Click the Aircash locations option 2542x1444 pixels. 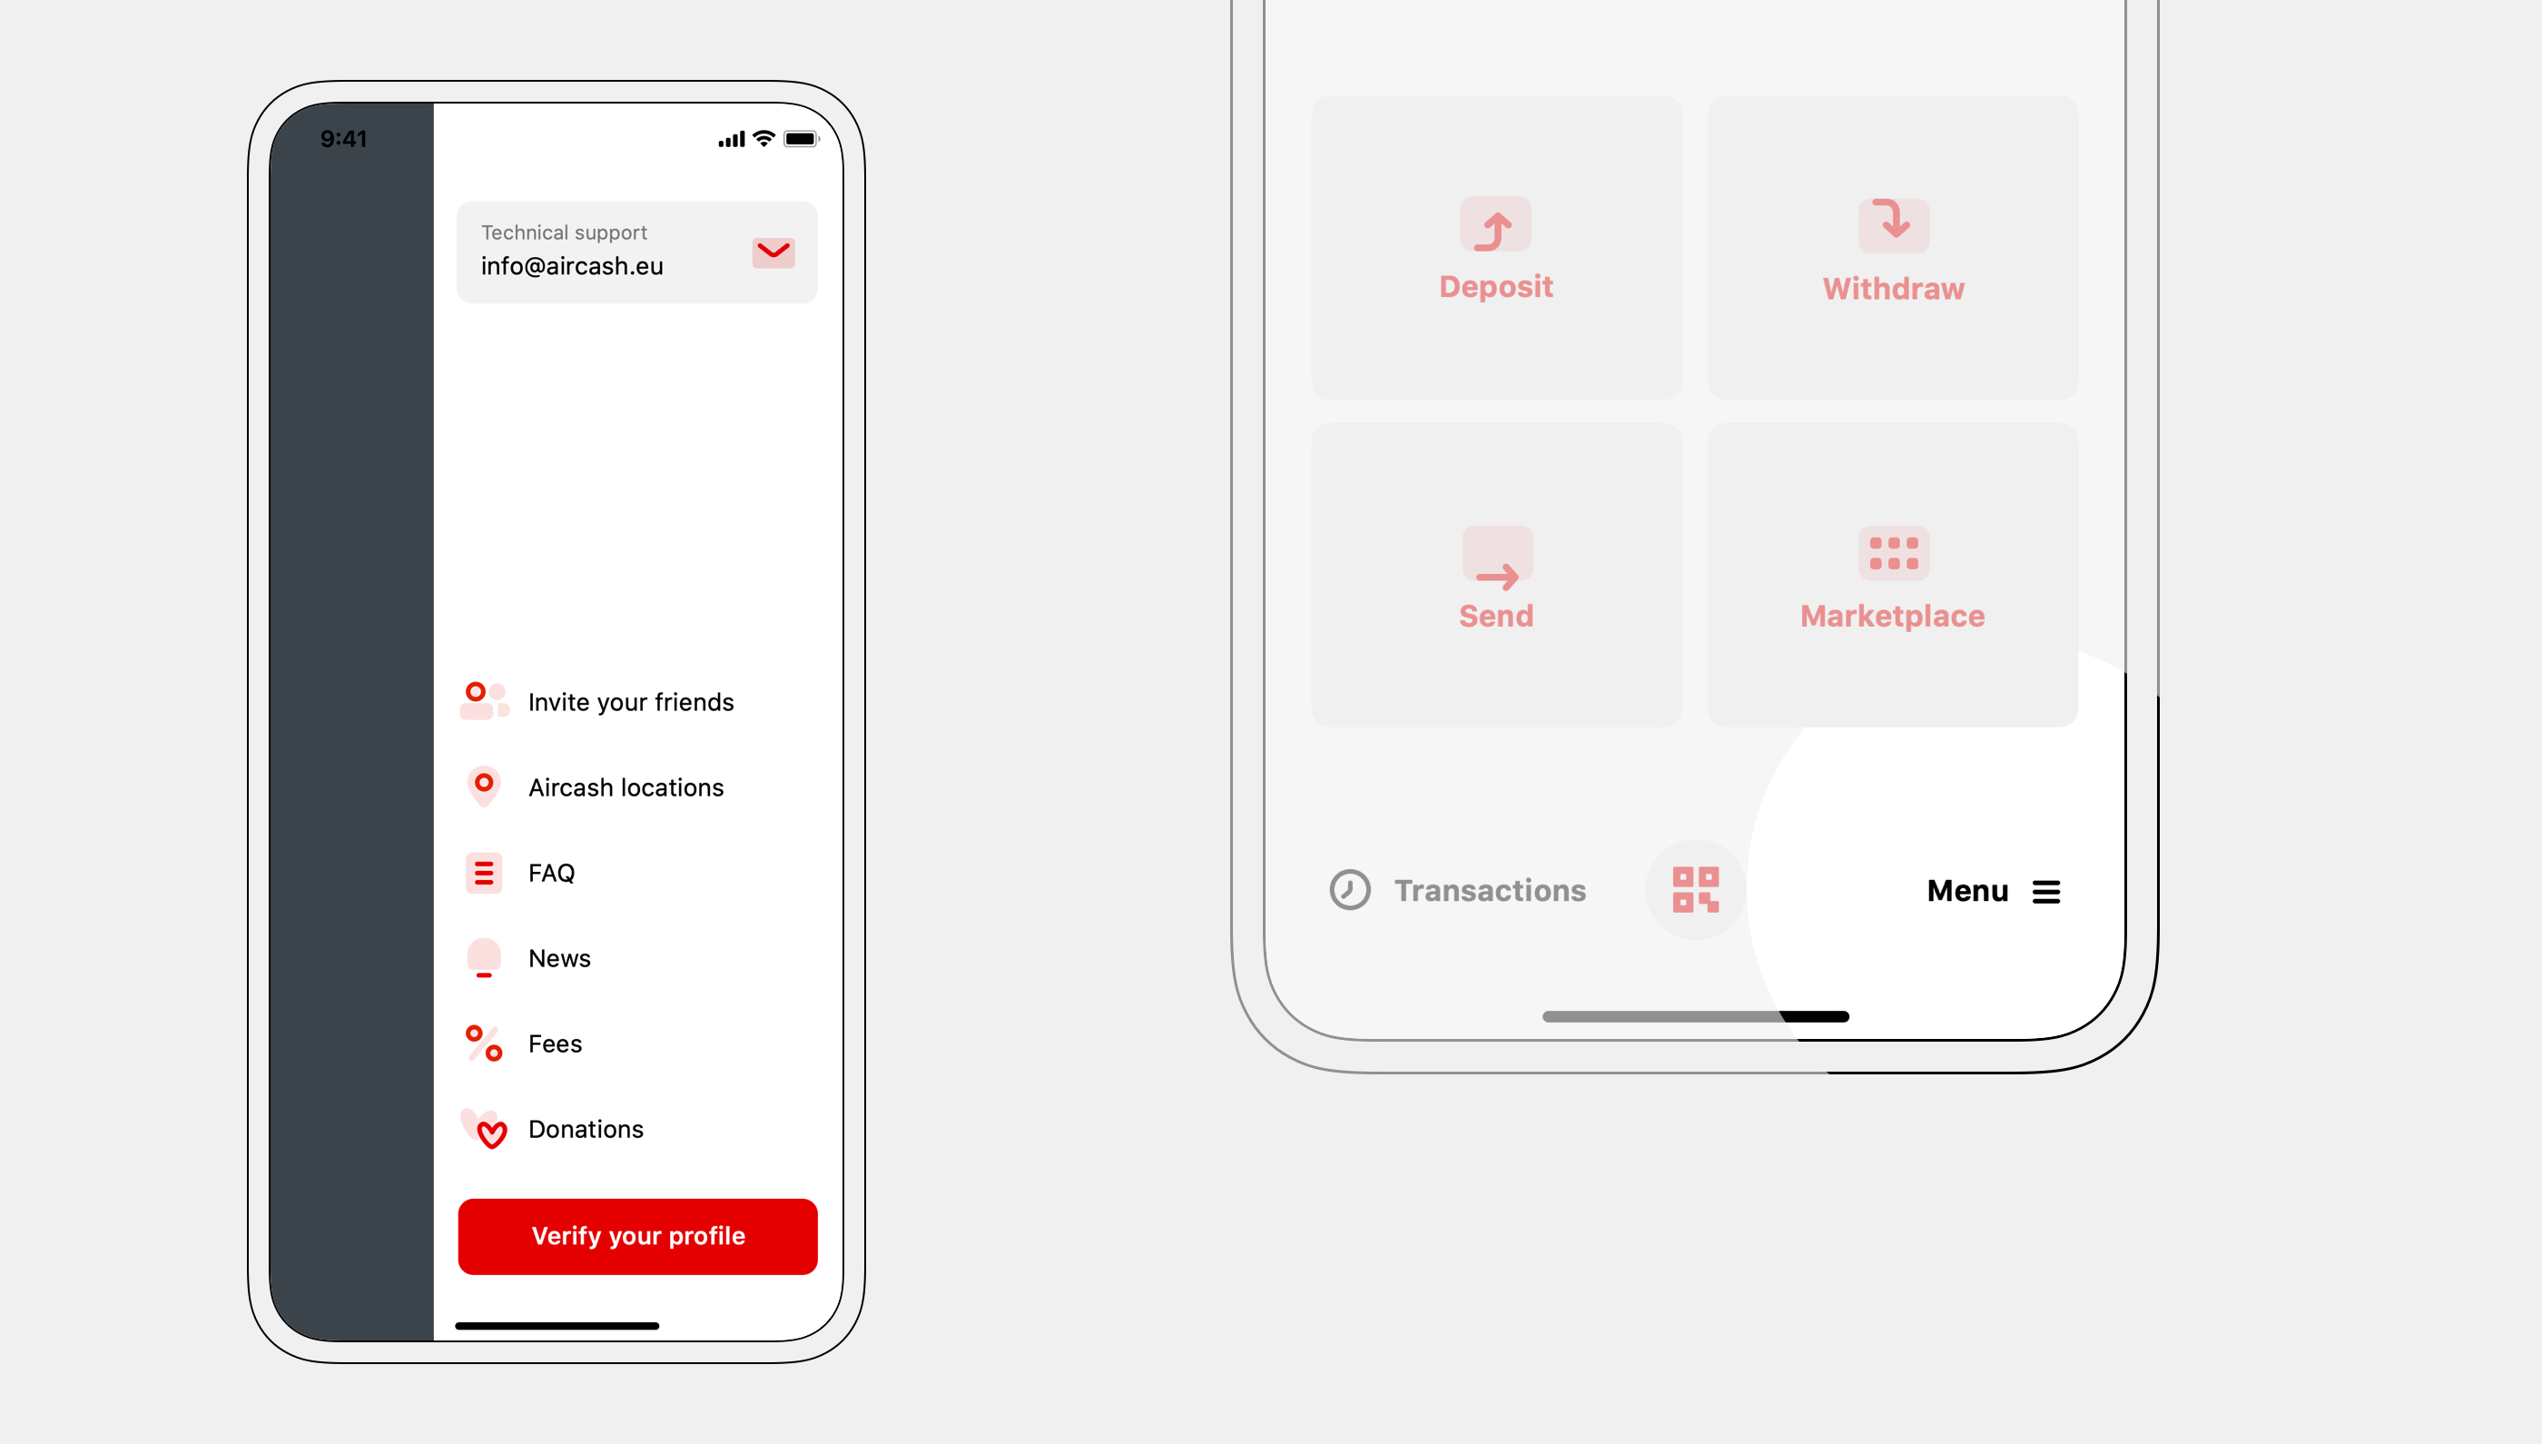point(626,786)
